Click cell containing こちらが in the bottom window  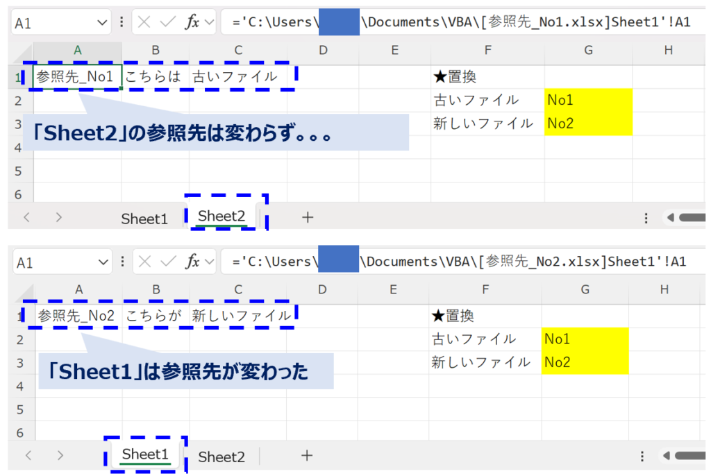point(156,316)
